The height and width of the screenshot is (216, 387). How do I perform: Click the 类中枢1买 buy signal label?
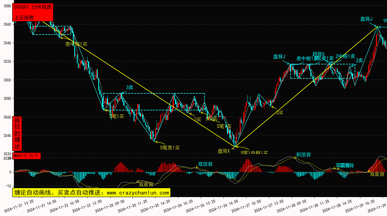pyautogui.click(x=76, y=44)
